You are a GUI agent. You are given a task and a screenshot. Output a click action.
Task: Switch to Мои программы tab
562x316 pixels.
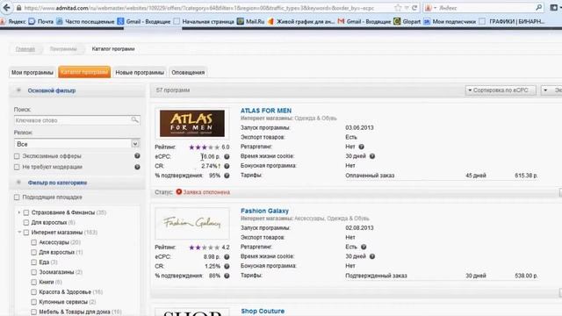[x=32, y=72]
